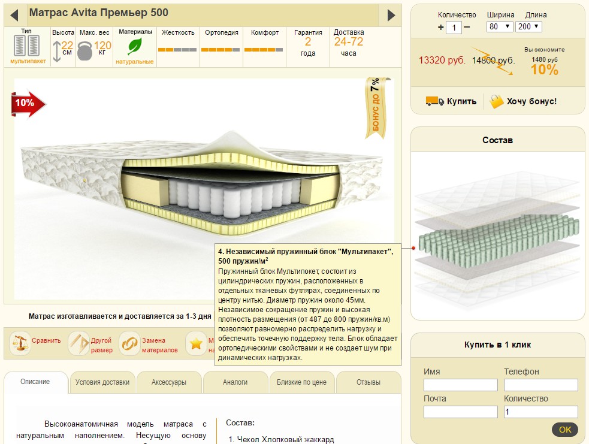Click the yellow shopping bag bonus icon
Viewport: 589px width, 444px height.
pos(496,101)
